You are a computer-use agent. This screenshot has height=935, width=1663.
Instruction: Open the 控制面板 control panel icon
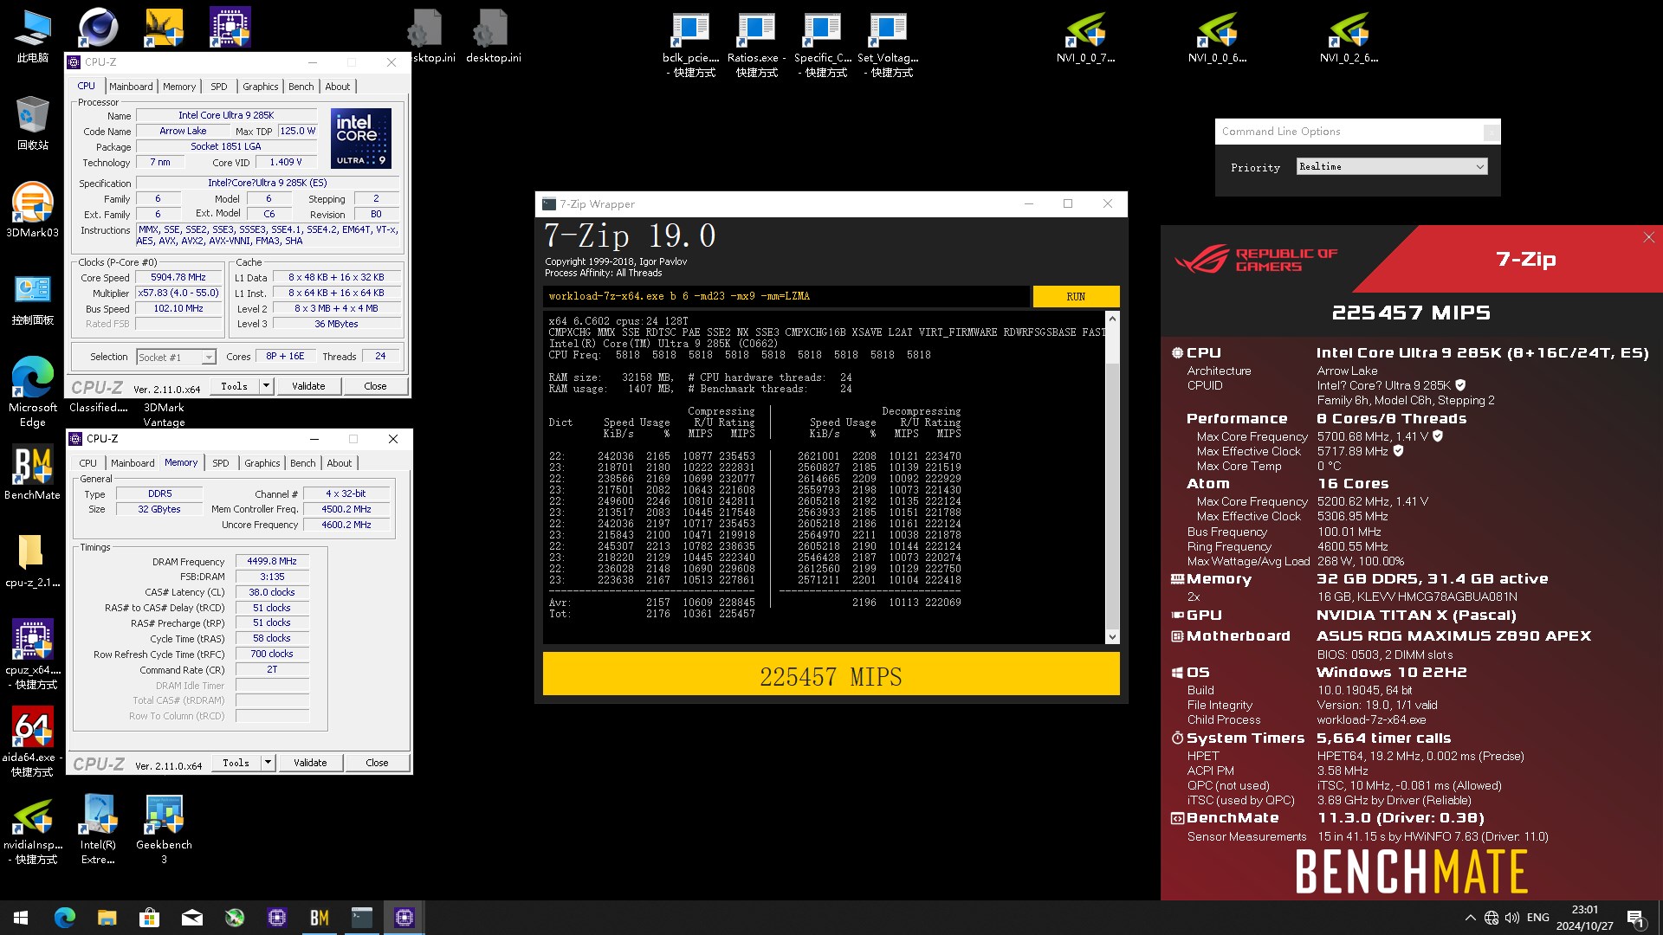(x=32, y=300)
